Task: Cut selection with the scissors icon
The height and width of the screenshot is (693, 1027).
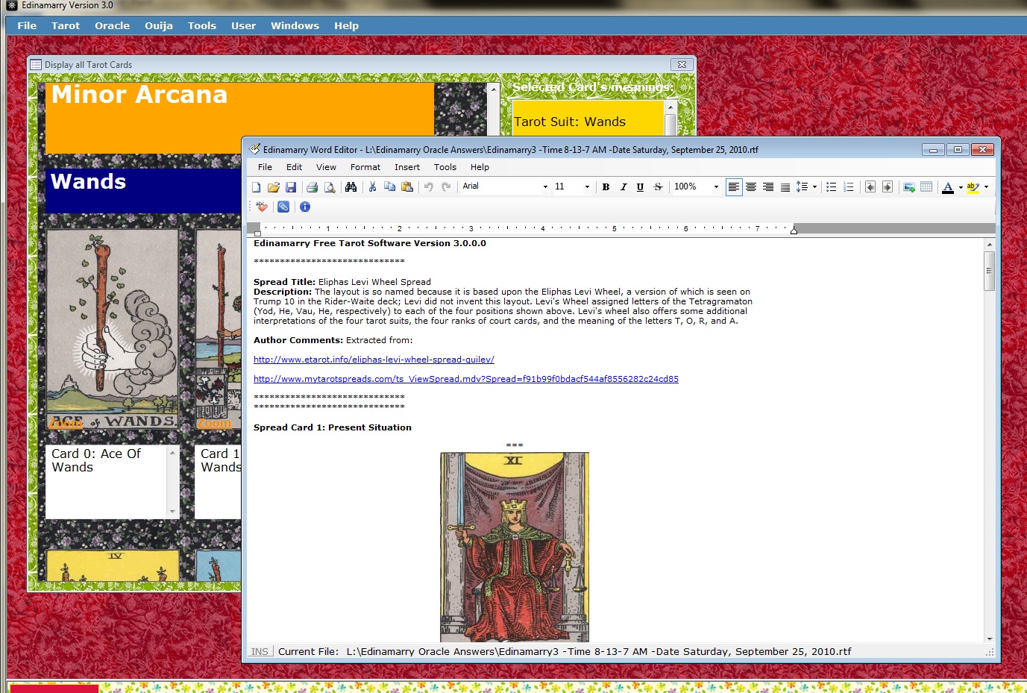Action: [x=372, y=187]
